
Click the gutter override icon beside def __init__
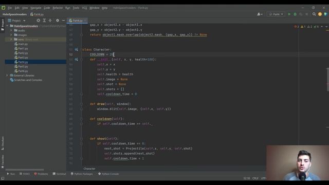77,60
